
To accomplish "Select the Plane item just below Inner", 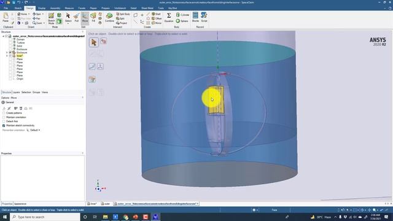I will (20, 59).
